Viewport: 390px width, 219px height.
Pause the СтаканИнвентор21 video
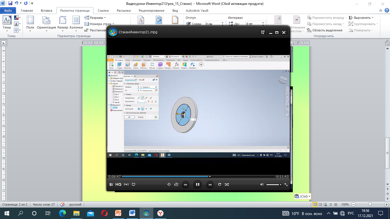click(x=197, y=184)
